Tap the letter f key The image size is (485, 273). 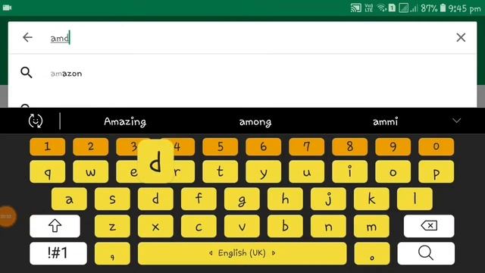[199, 199]
